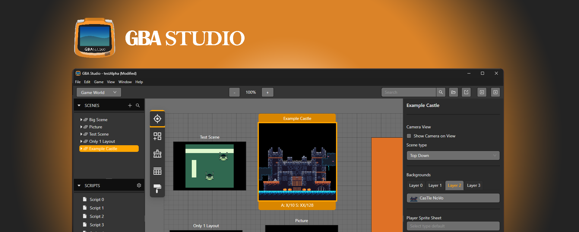This screenshot has width=579, height=232.
Task: Expand the Example Castle tree arrow
Action: pyautogui.click(x=81, y=149)
